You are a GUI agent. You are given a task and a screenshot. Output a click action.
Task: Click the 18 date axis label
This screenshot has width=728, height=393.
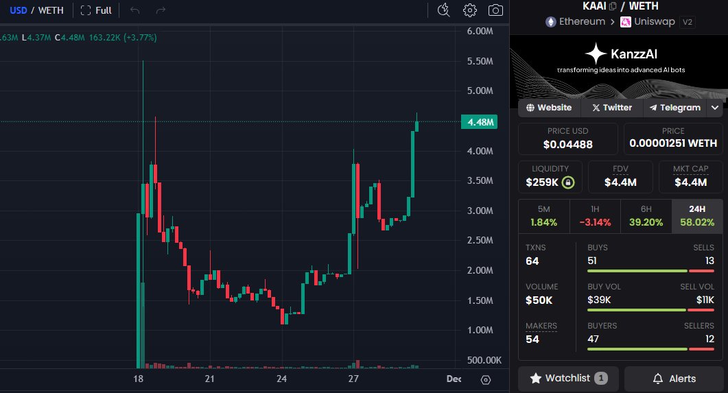[139, 379]
